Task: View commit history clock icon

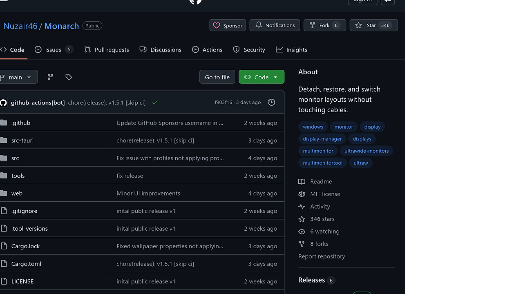Action: 271,102
